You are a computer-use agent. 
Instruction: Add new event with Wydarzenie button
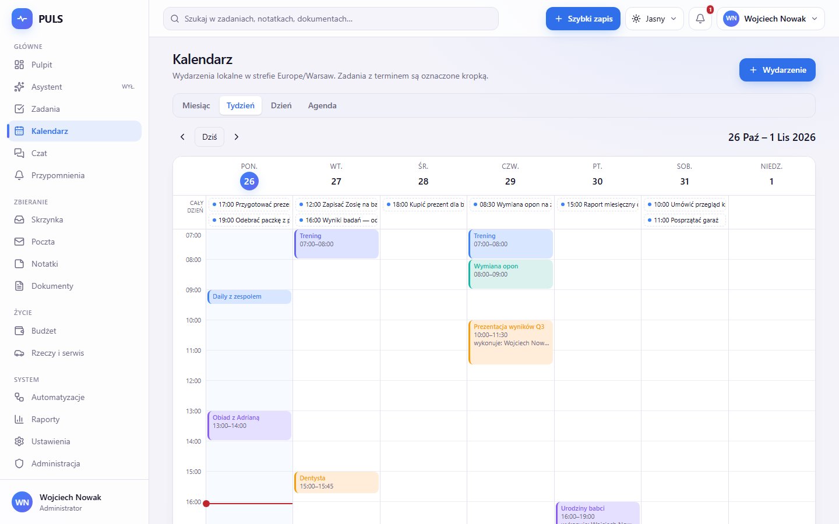[777, 70]
